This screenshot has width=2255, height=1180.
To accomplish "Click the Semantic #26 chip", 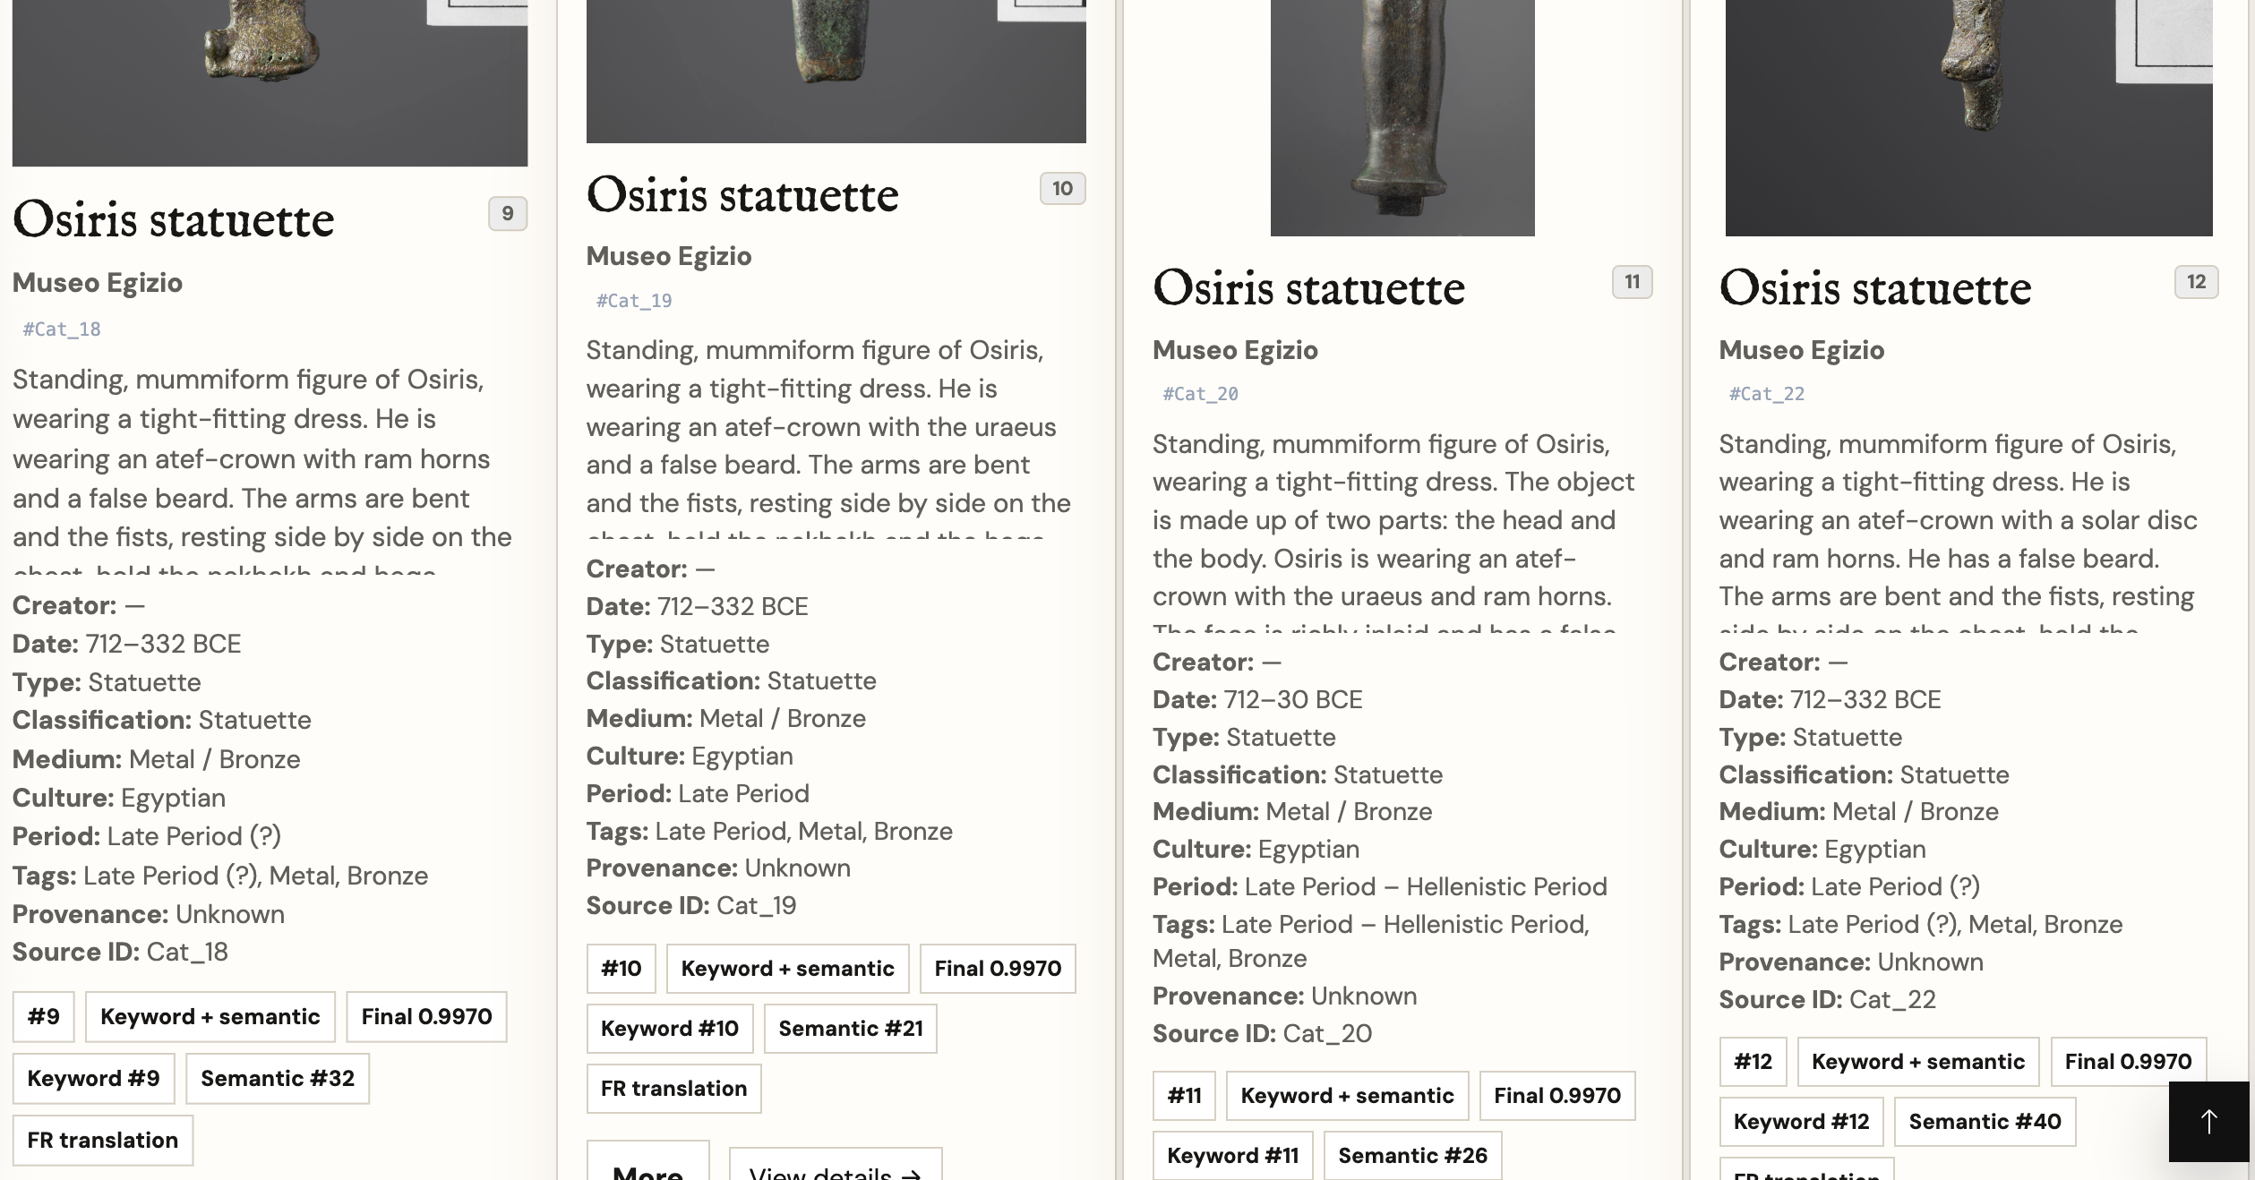I will tap(1412, 1156).
